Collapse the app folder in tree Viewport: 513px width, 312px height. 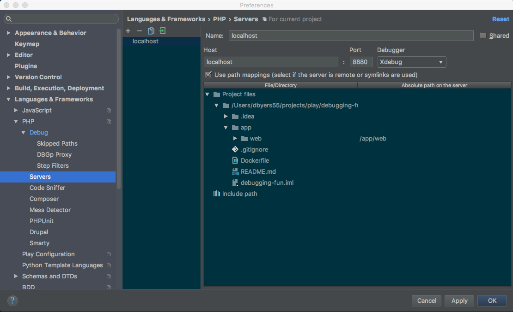point(226,127)
